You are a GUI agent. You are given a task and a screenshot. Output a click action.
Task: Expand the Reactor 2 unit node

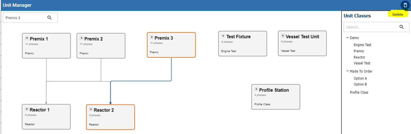91,109
